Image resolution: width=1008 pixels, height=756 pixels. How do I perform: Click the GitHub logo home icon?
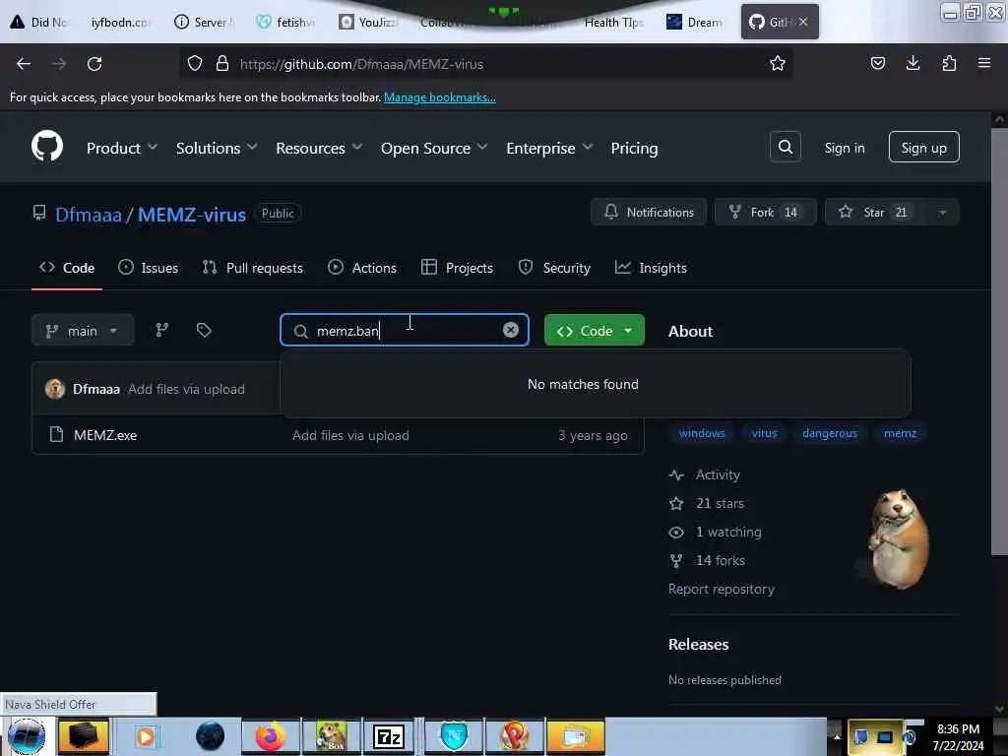[x=47, y=147]
